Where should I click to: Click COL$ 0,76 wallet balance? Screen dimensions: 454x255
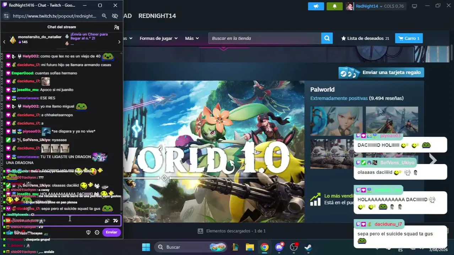point(394,6)
